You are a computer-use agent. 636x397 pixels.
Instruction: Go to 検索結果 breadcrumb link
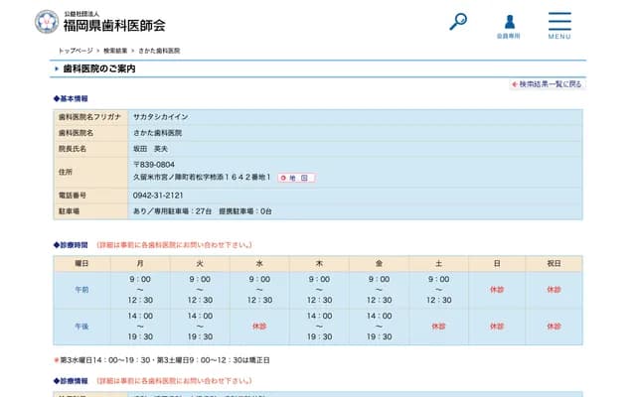[x=115, y=51]
